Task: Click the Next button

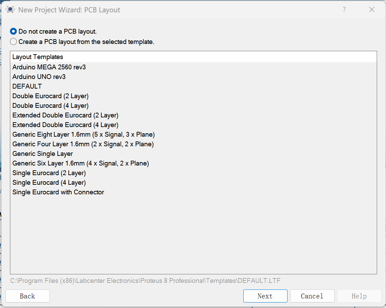Action: pos(265,296)
